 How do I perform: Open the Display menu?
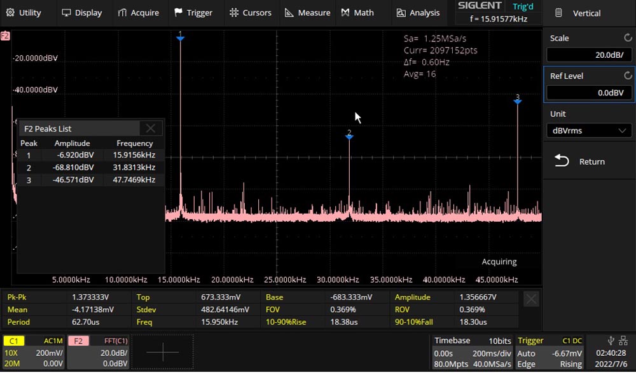click(x=81, y=13)
